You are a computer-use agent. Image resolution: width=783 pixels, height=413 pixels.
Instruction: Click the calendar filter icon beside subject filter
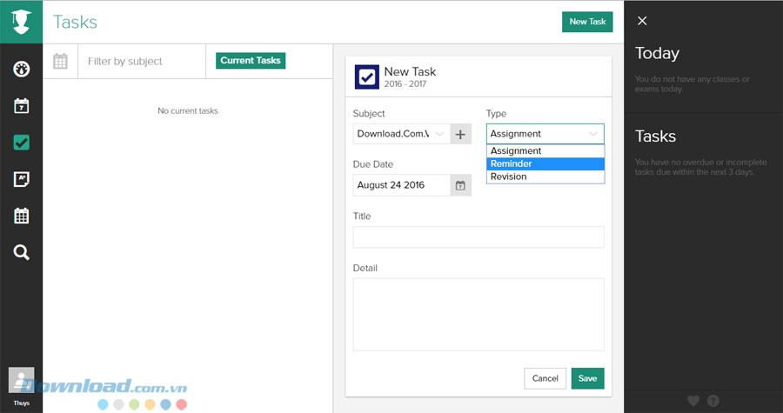(60, 61)
